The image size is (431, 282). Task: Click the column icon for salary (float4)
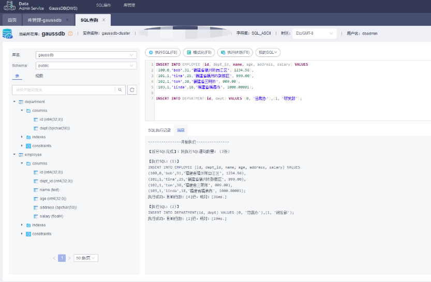pos(36,216)
